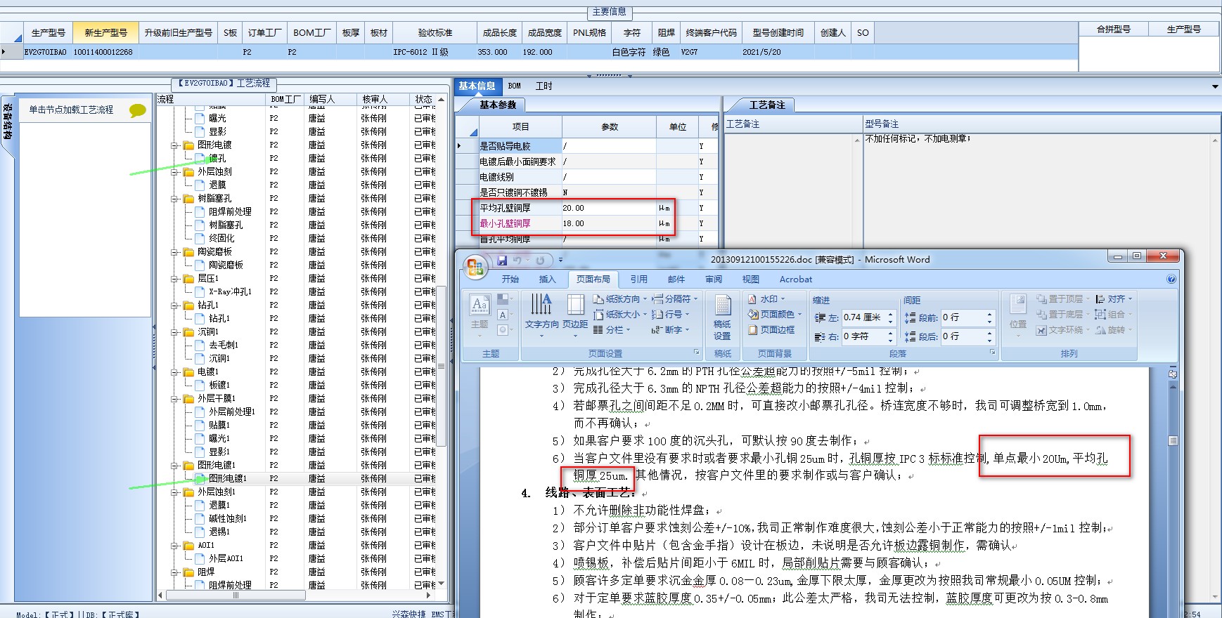Click the Word document vertical scrollbar
This screenshot has width=1222, height=618.
click(x=1173, y=440)
